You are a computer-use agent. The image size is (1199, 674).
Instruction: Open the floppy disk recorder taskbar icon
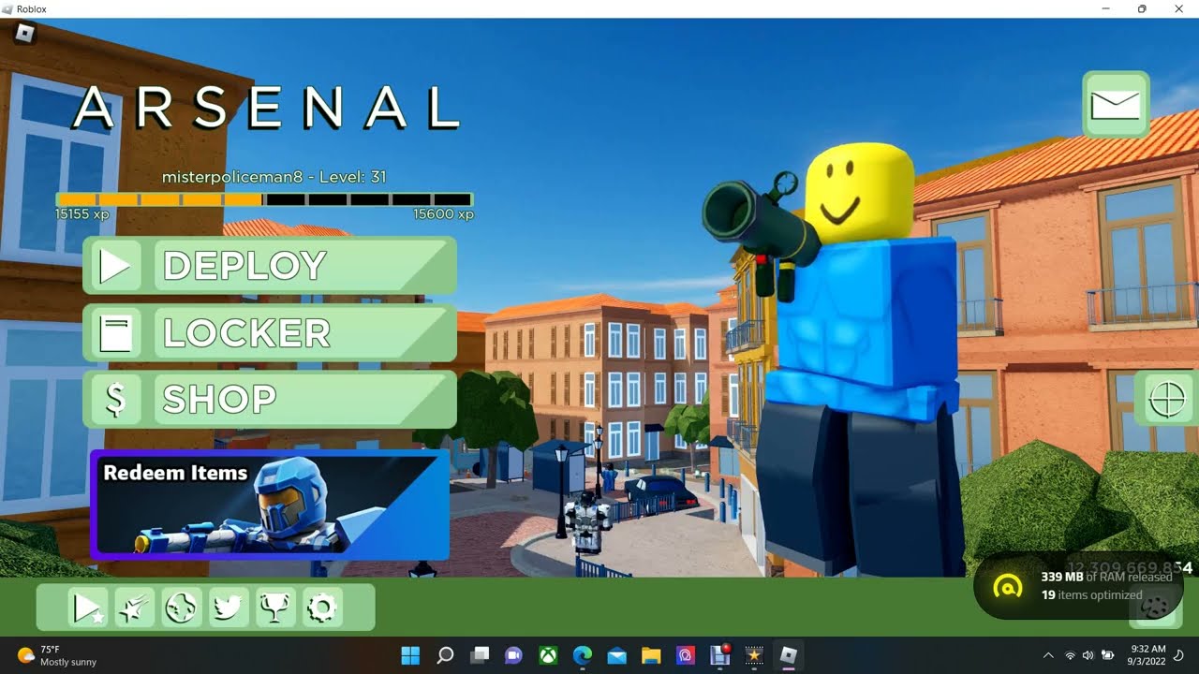(719, 655)
